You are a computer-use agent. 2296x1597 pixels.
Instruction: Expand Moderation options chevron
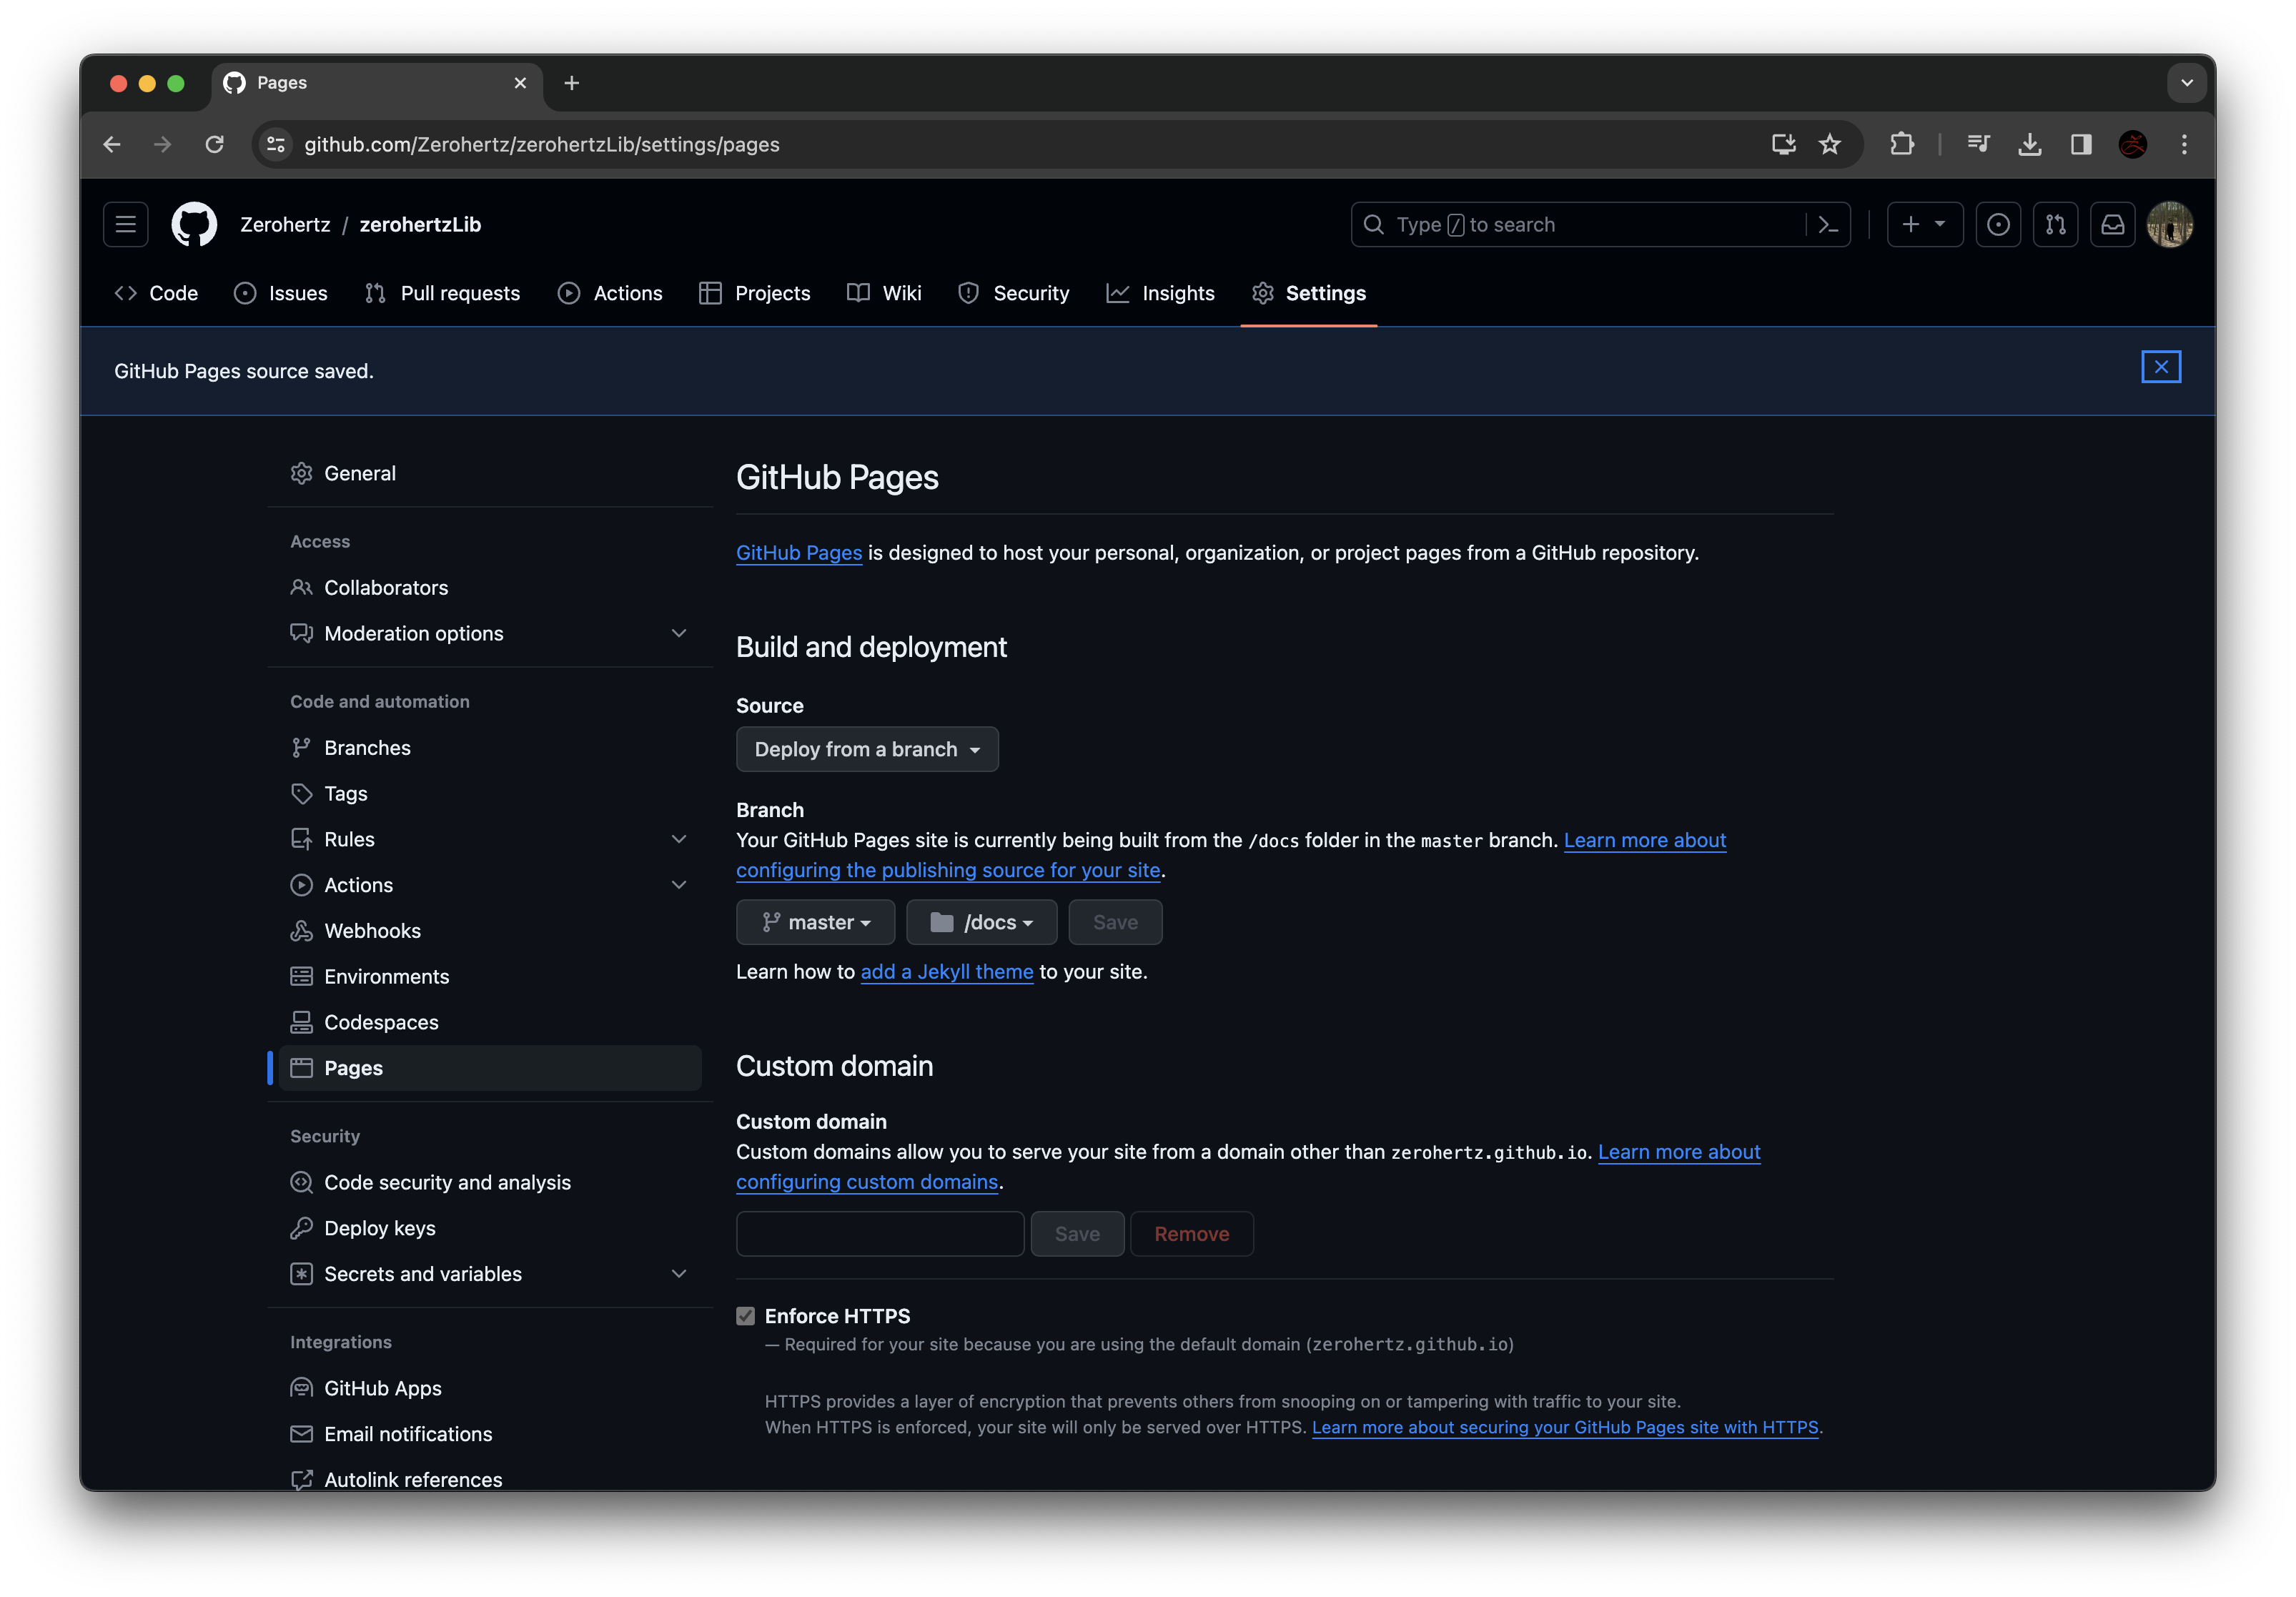[x=679, y=633]
